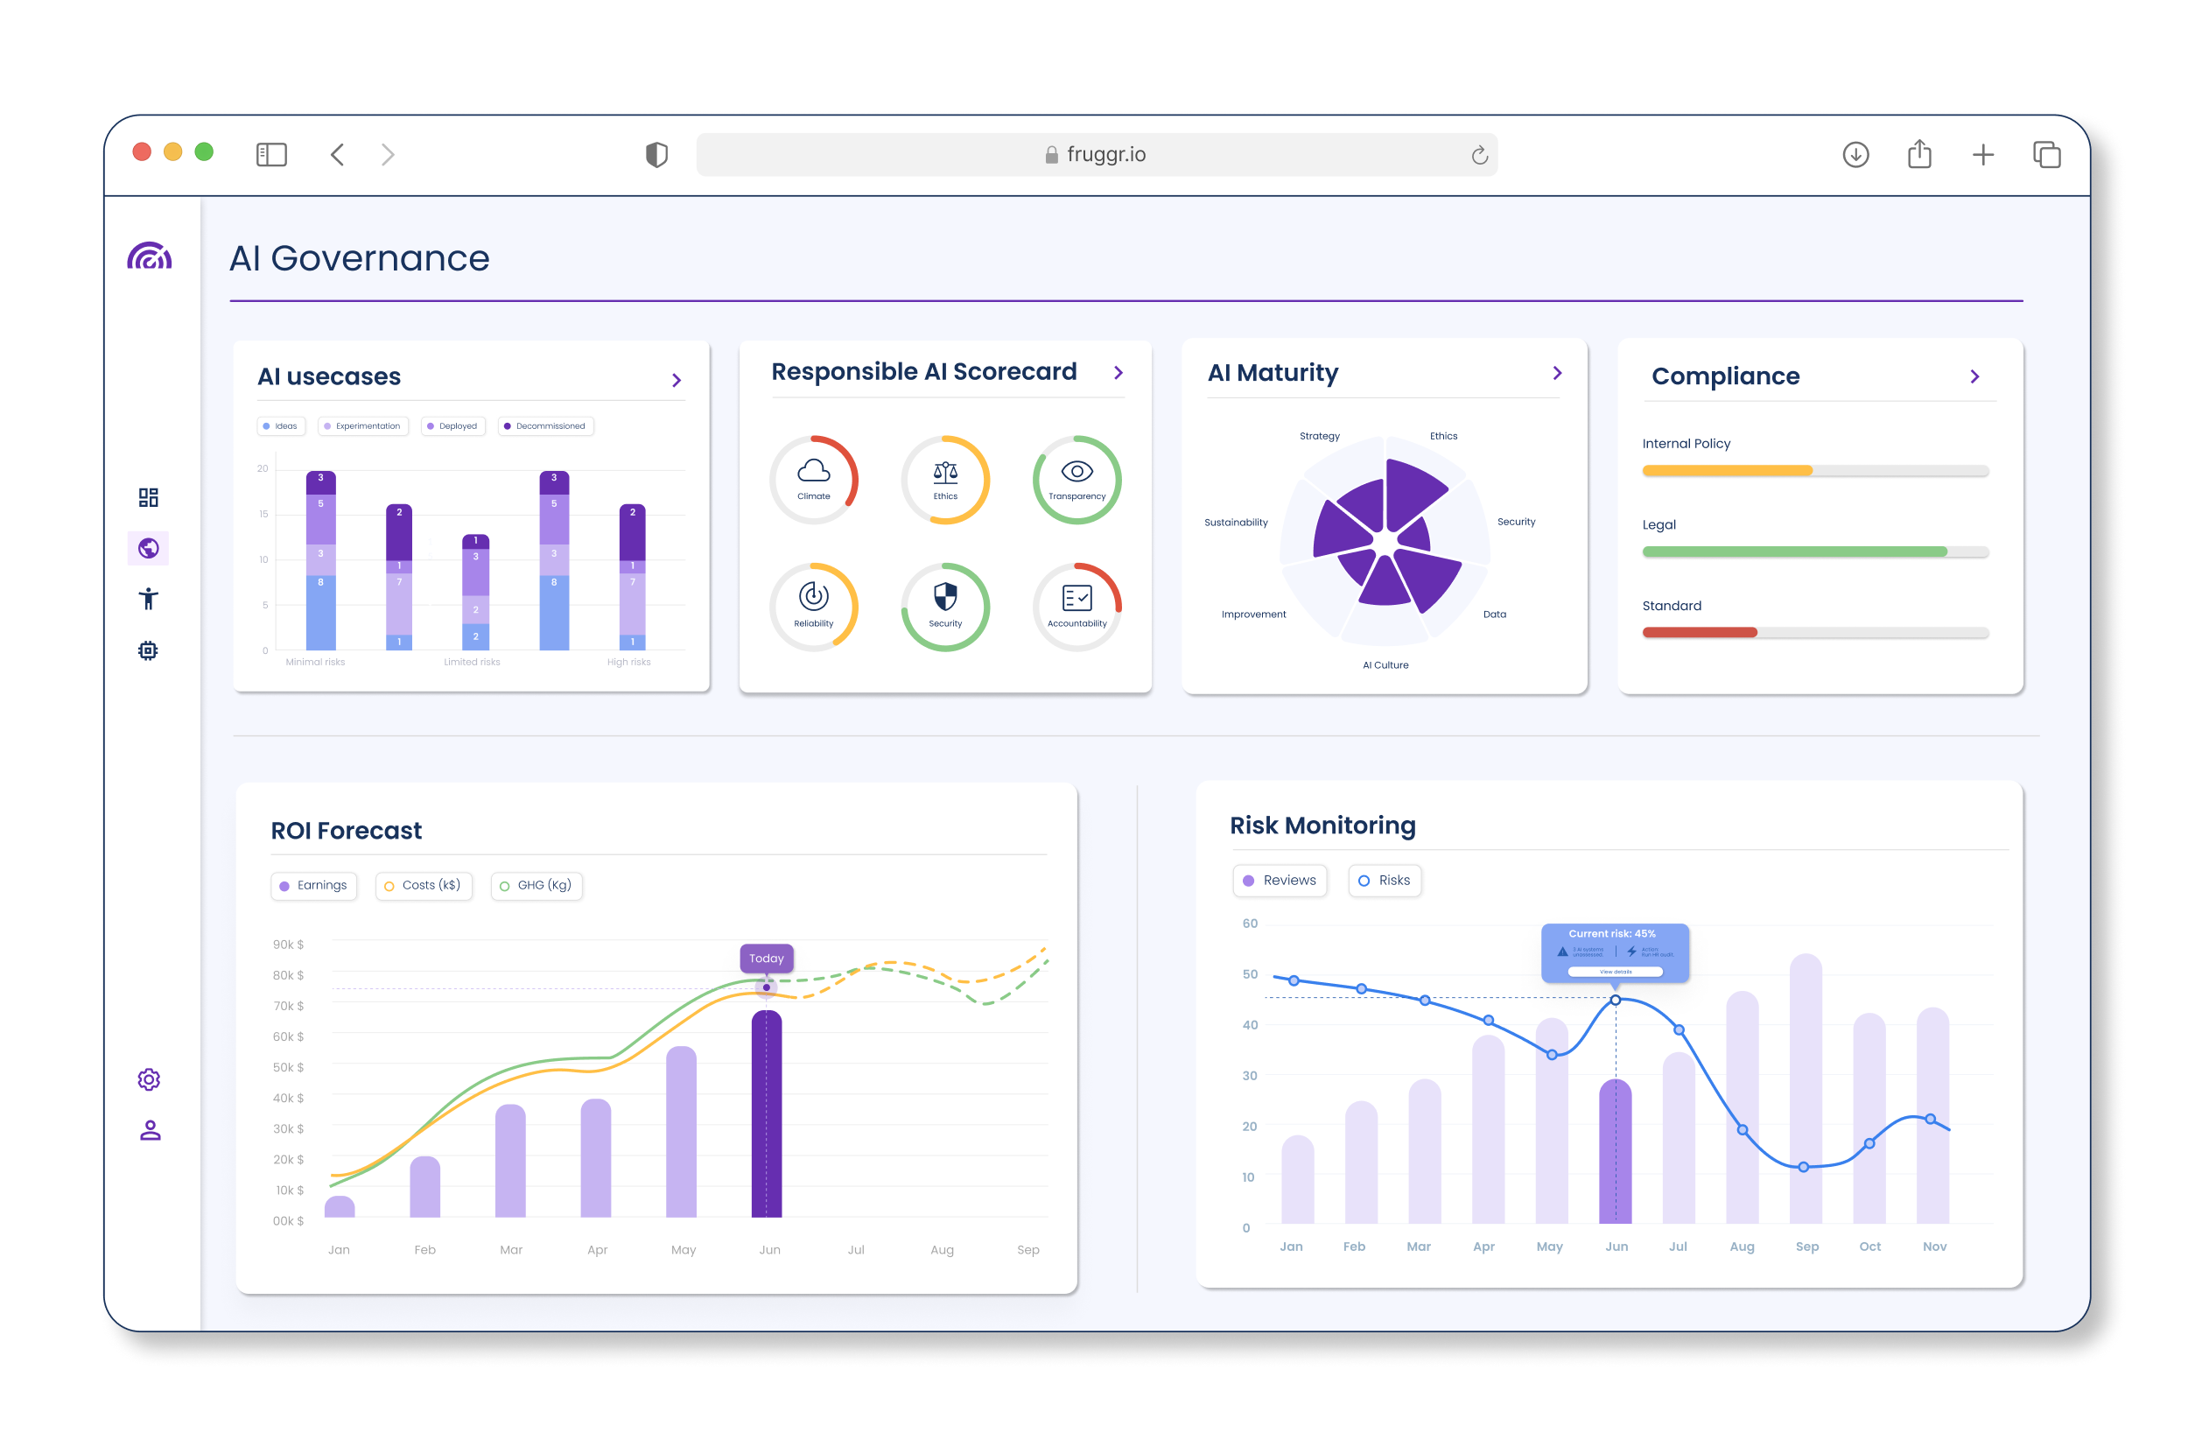Expand the Compliance card arrow
The image size is (2195, 1447).
point(1974,376)
